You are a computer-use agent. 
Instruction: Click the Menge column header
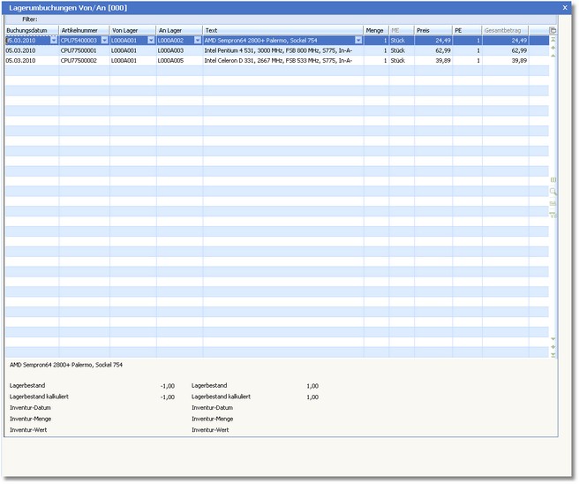coord(376,30)
